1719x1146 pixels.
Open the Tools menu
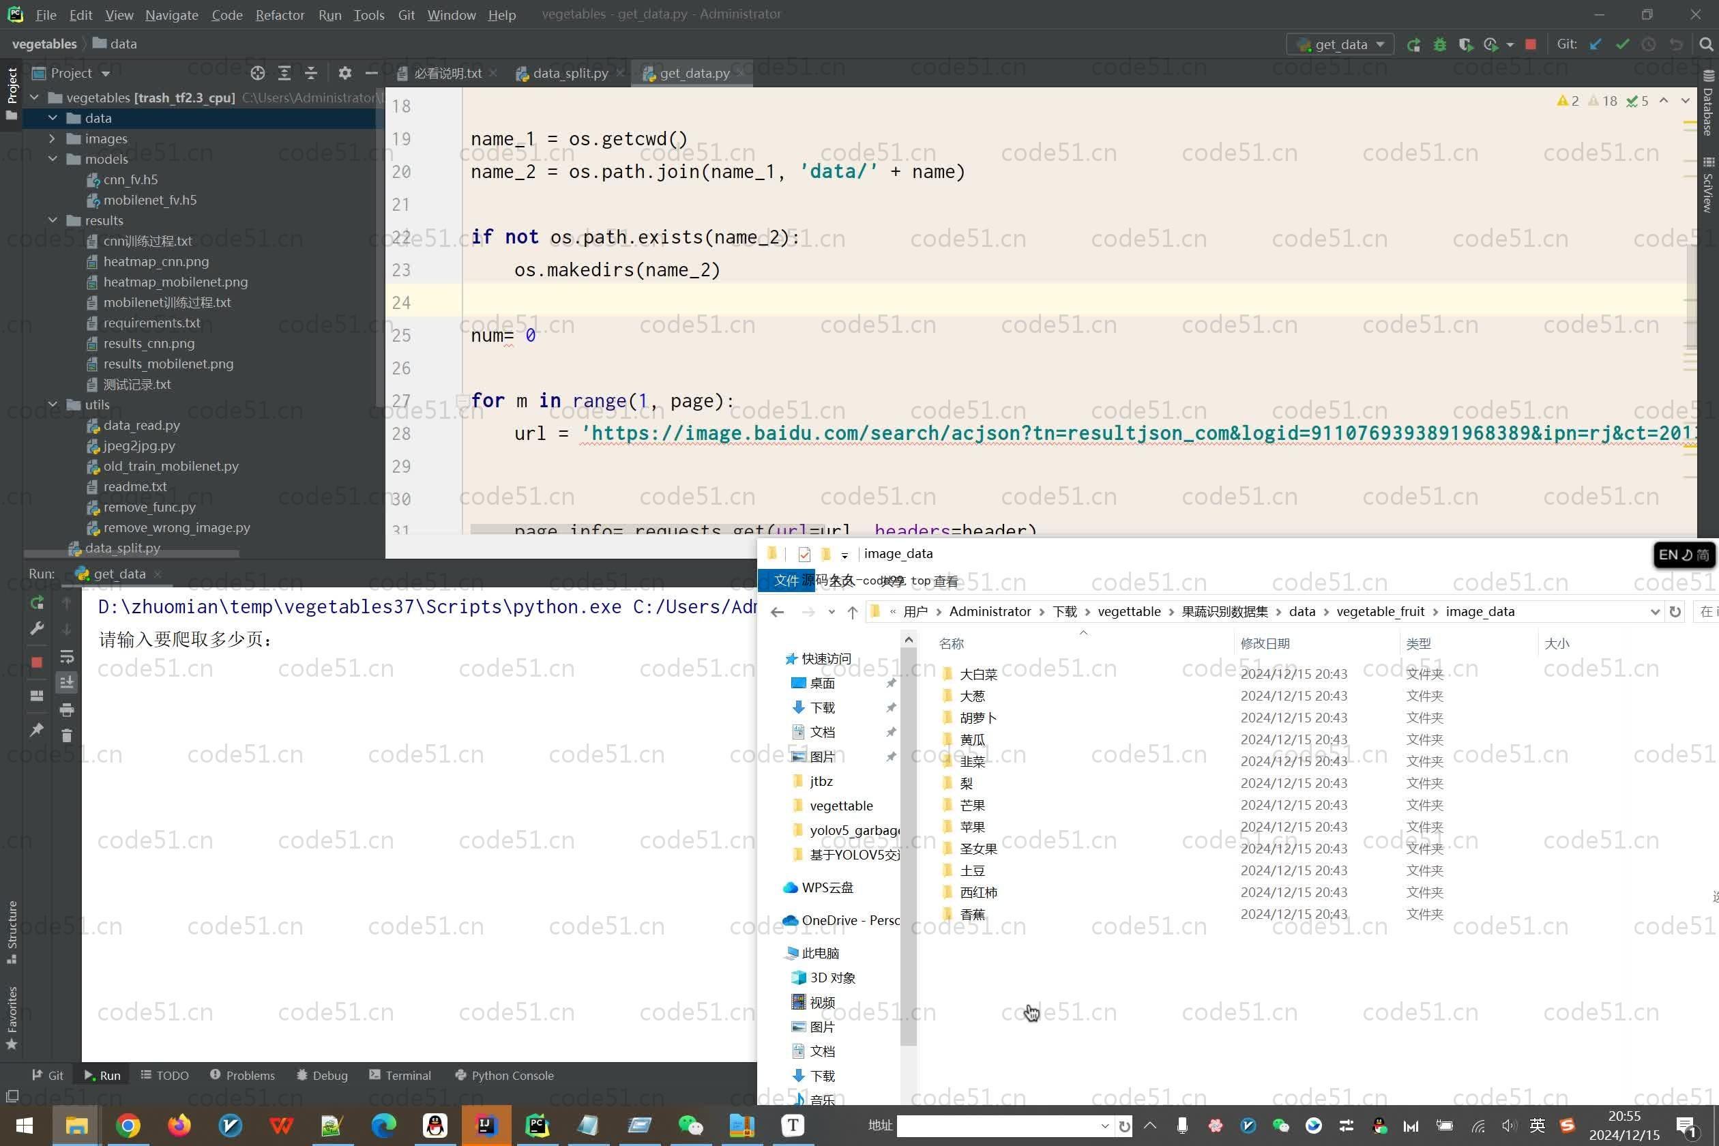(369, 14)
